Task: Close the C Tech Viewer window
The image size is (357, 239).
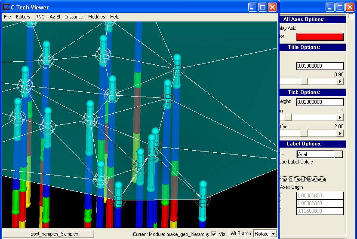Action: click(x=272, y=7)
